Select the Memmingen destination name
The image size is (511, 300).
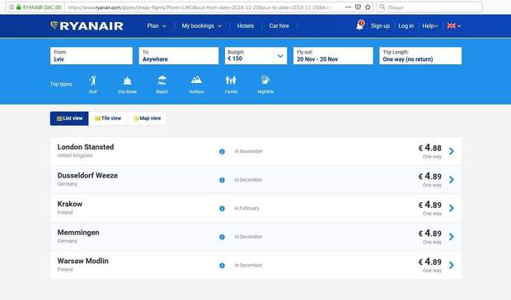78,233
